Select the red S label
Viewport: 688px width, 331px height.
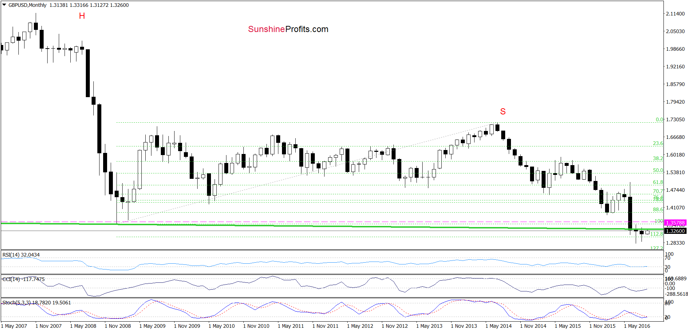point(503,112)
